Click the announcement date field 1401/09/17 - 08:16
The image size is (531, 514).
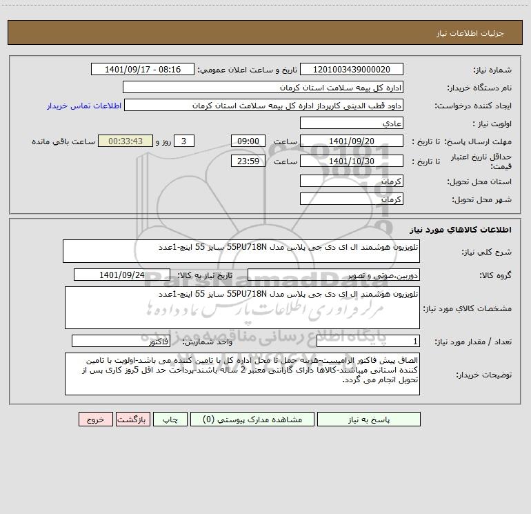click(x=143, y=70)
